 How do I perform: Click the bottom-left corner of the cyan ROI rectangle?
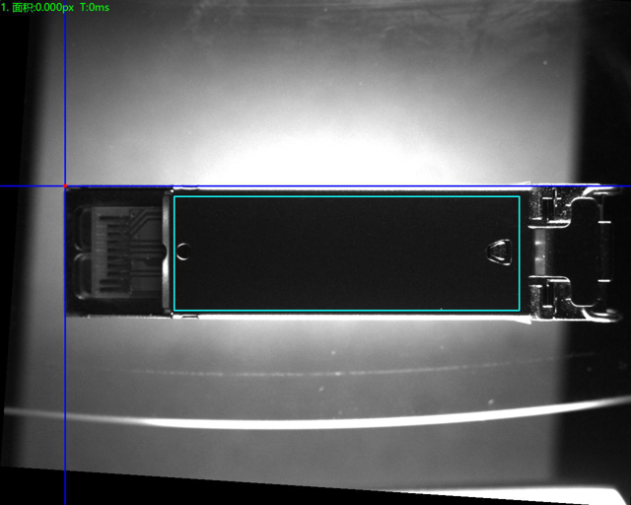pos(174,311)
